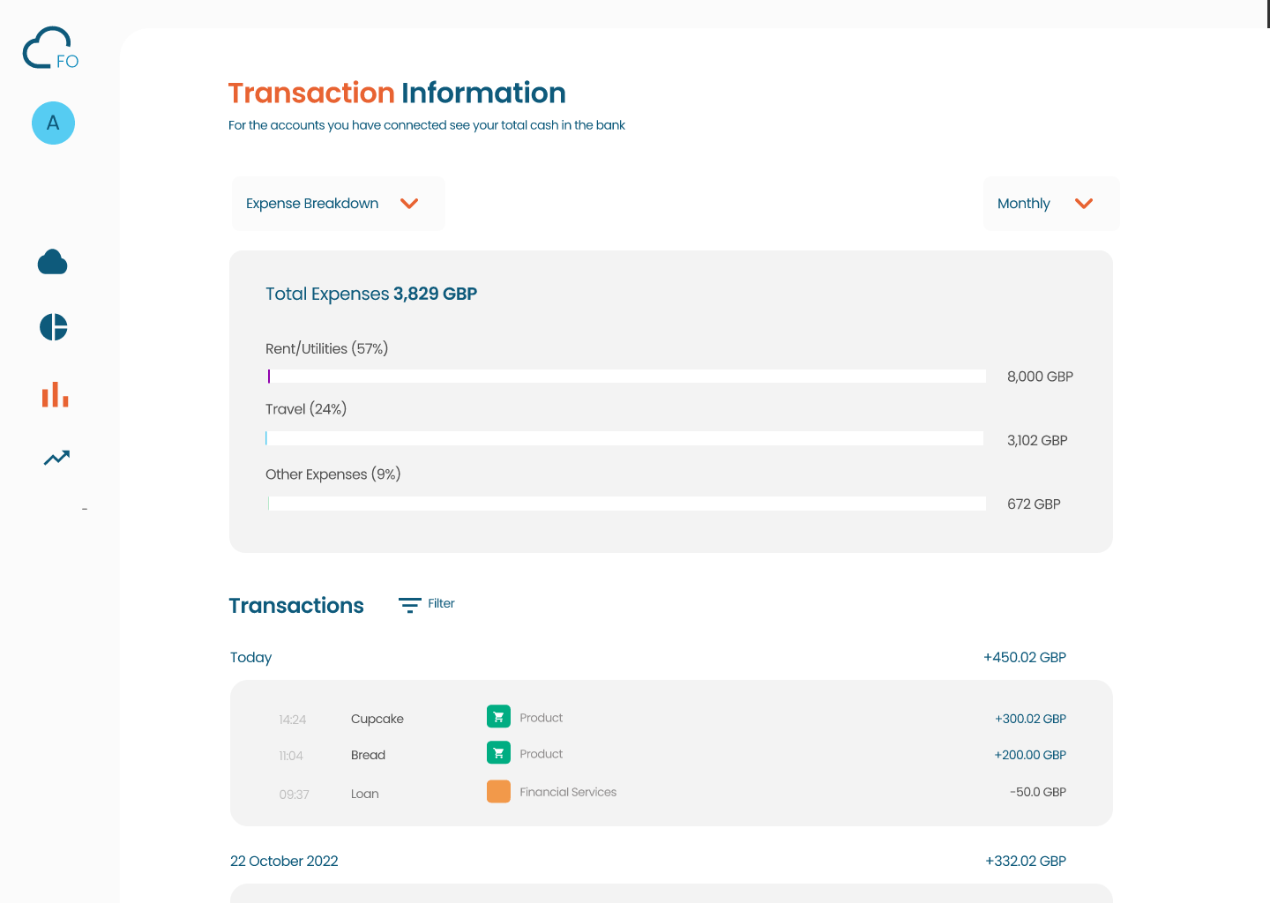1270x903 pixels.
Task: Click the Rent/Utilities progress bar
Action: pyautogui.click(x=626, y=376)
